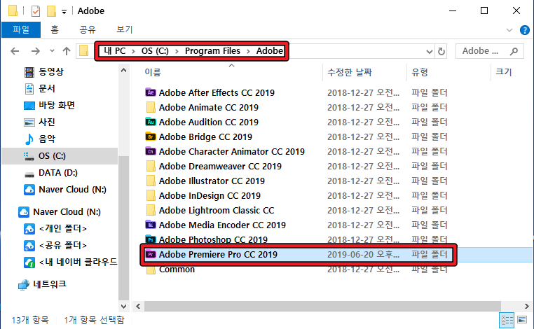
Task: Click horizontal scrollbar left arrow
Action: 138,306
